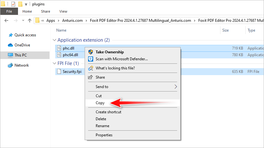The width and height of the screenshot is (264, 148).
Task: Select Delete in the context menu
Action: pos(101,119)
